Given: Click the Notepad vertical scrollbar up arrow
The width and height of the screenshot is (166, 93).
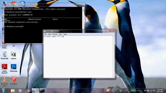Looking at the screenshot, I should point(114,37).
